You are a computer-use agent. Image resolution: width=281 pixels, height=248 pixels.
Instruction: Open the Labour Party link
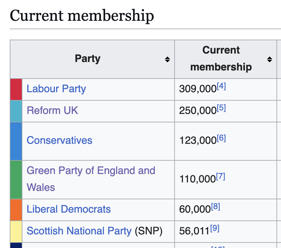point(56,89)
